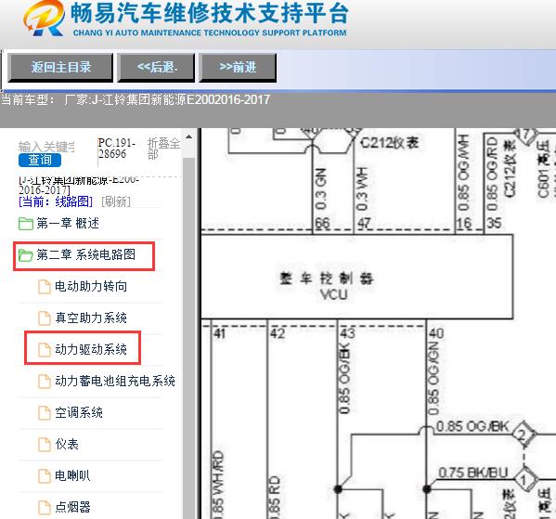
Task: Collapse the 第二章 系统电路图 chapter
Action: [85, 254]
